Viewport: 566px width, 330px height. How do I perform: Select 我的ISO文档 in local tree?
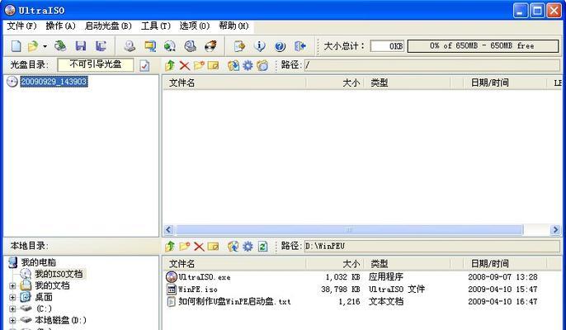[59, 274]
